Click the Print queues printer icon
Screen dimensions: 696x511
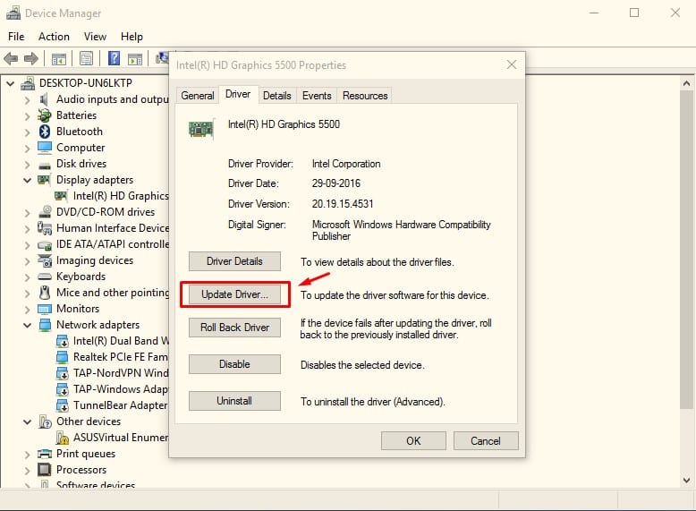45,454
